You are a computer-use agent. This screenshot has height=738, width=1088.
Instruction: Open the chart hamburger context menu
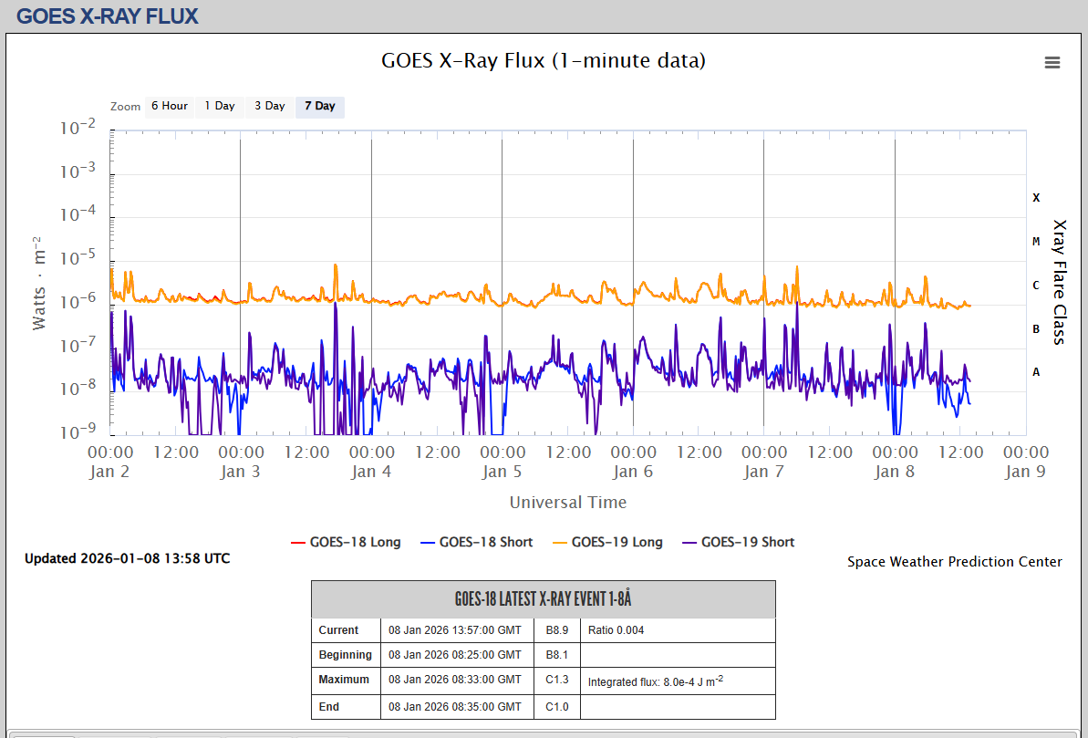[x=1052, y=63]
